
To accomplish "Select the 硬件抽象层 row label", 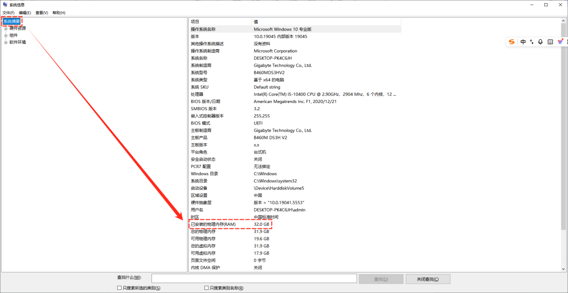I will pyautogui.click(x=201, y=203).
